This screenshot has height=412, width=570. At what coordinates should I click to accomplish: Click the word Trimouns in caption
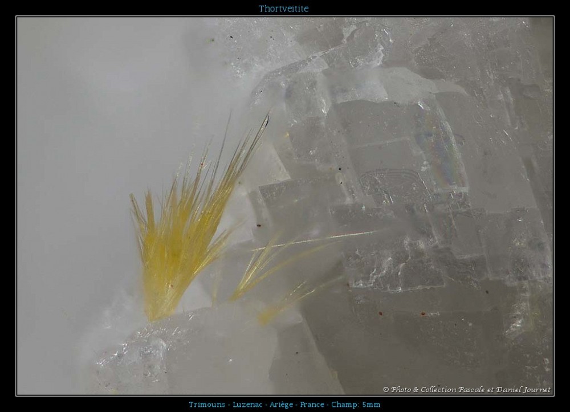(x=206, y=405)
